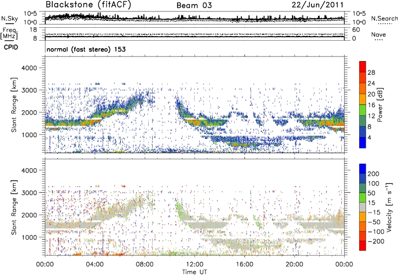398x275 pixels.
Task: Click the N.Sky legend label
Action: pos(9,17)
